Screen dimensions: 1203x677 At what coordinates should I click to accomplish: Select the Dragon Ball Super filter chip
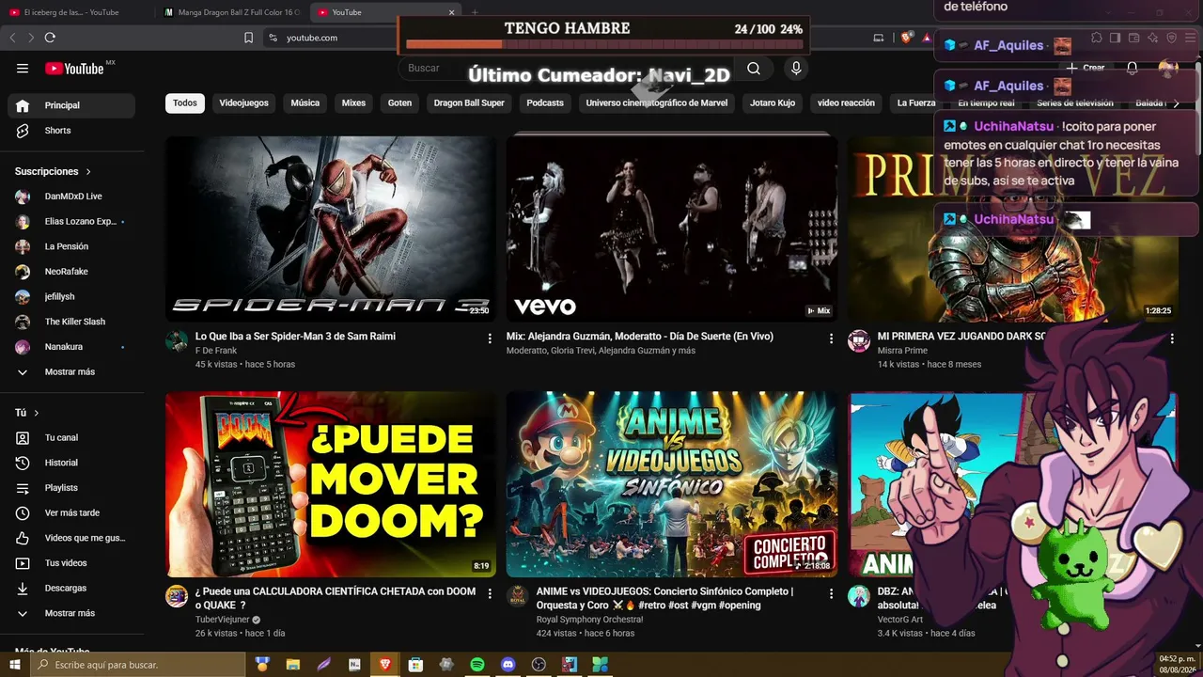point(469,103)
